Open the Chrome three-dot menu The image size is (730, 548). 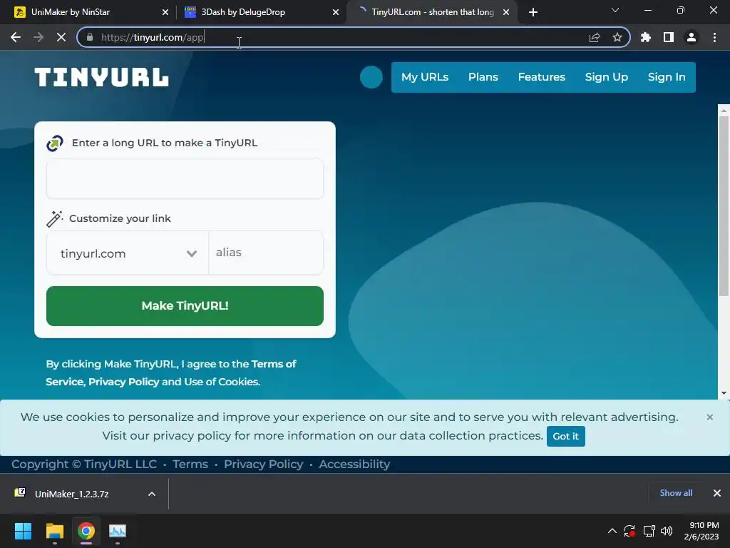[714, 37]
